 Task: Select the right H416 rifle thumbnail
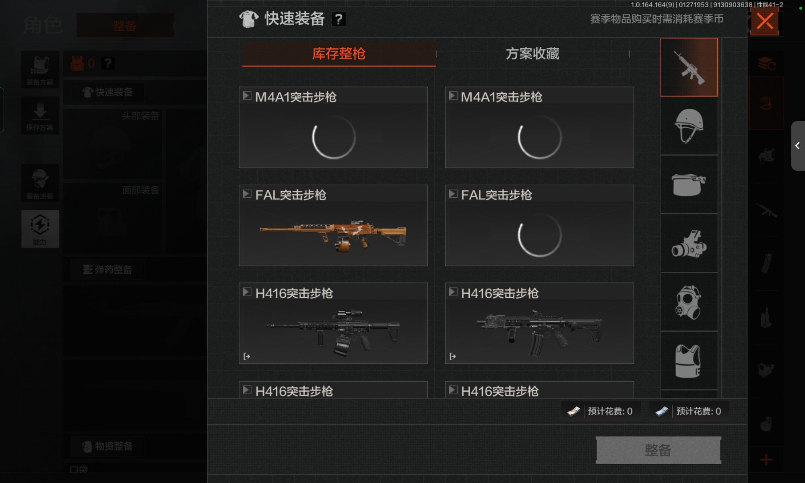[539, 333]
